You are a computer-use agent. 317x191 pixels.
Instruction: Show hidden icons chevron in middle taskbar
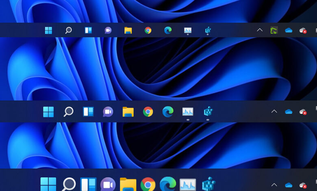pyautogui.click(x=274, y=111)
